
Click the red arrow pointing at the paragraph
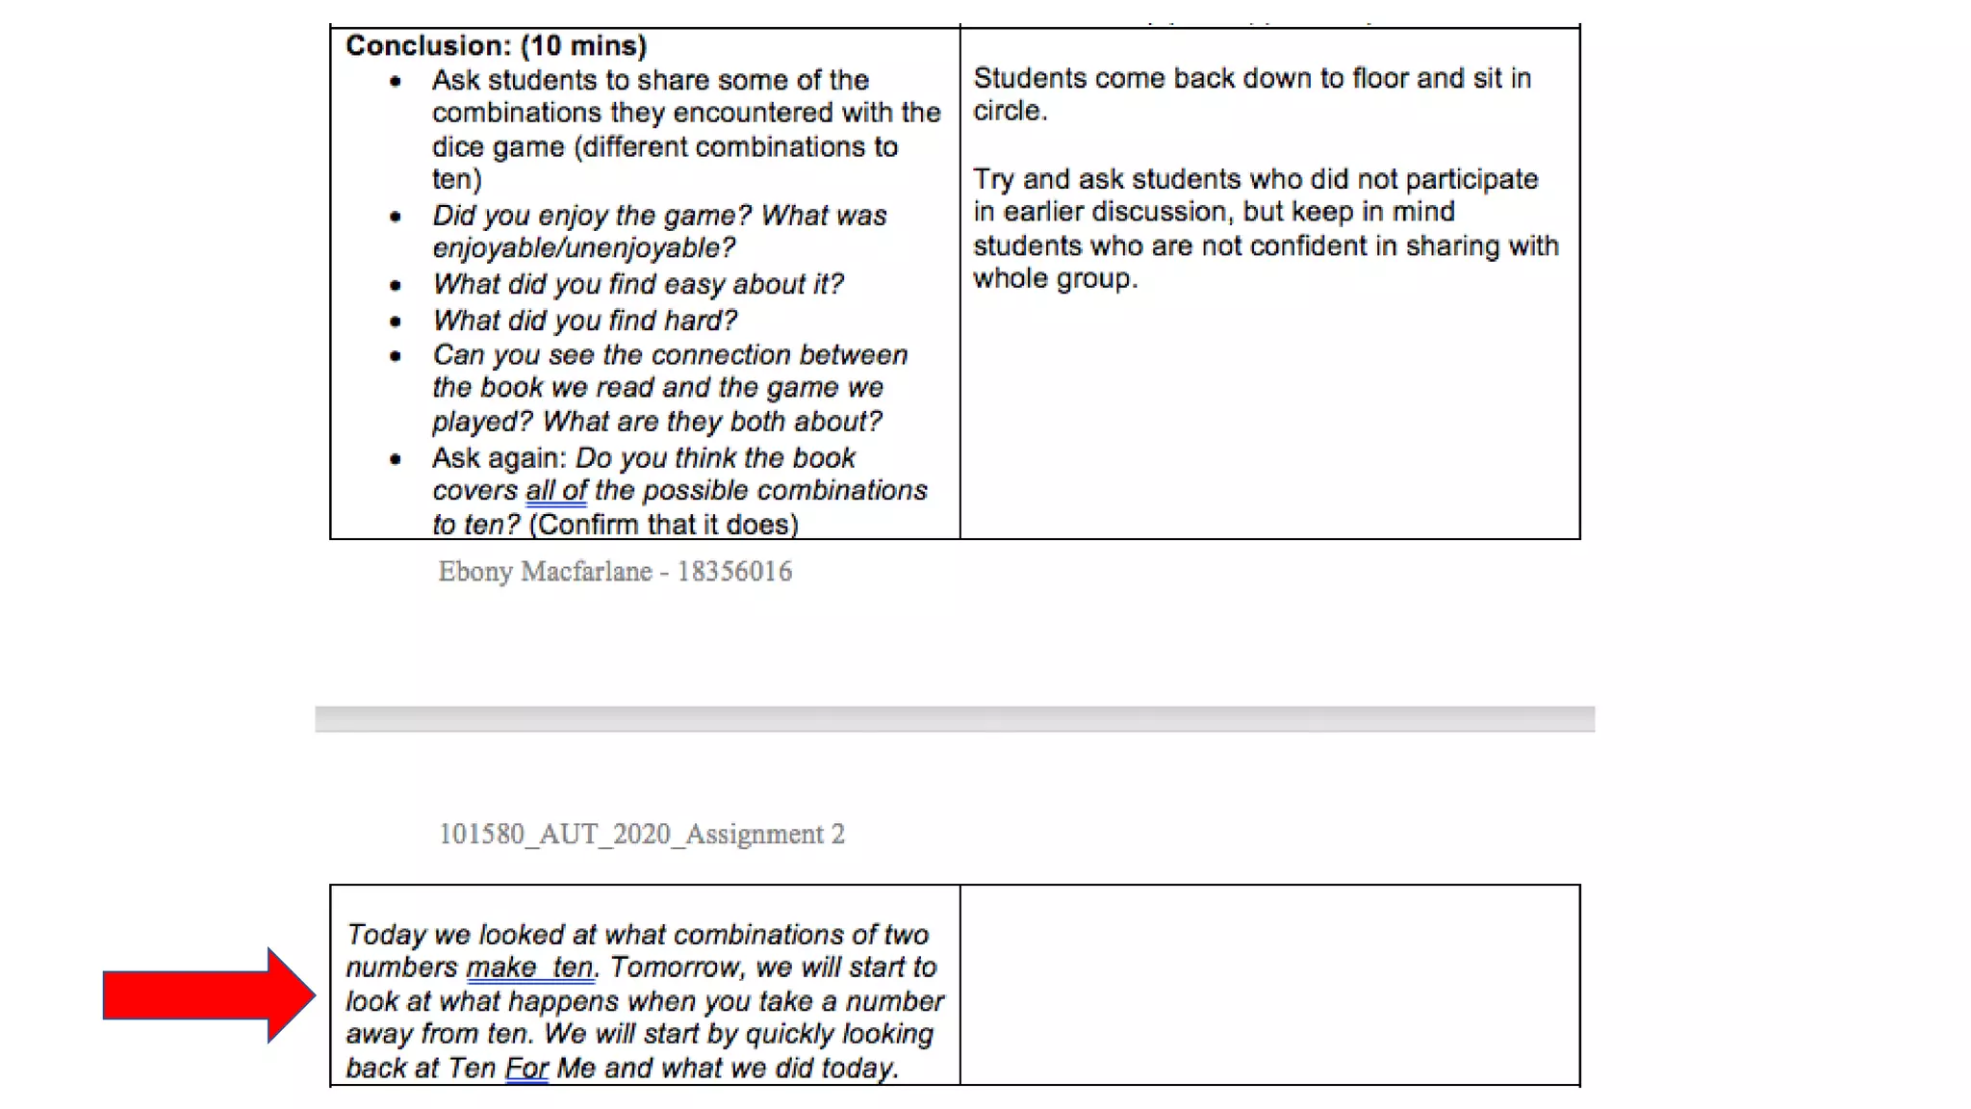209,995
